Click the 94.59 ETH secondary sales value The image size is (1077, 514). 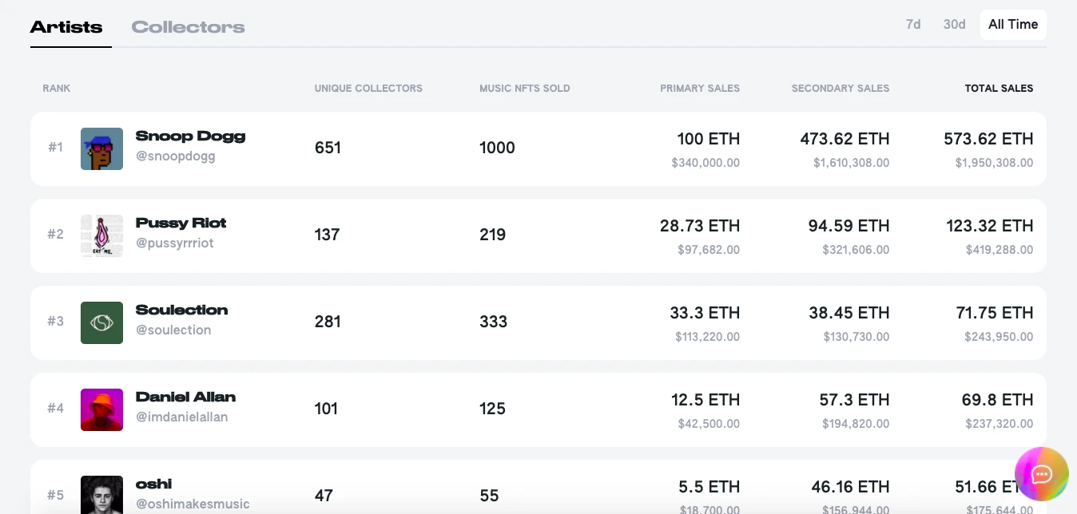(x=848, y=226)
